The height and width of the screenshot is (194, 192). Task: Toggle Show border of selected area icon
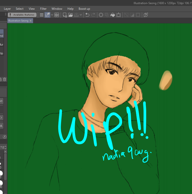coord(138,15)
